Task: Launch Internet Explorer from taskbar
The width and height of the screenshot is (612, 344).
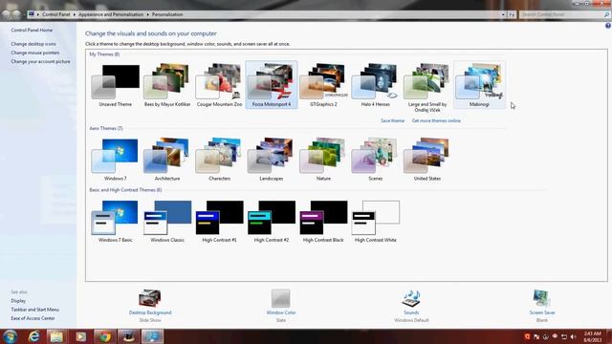Action: 34,336
